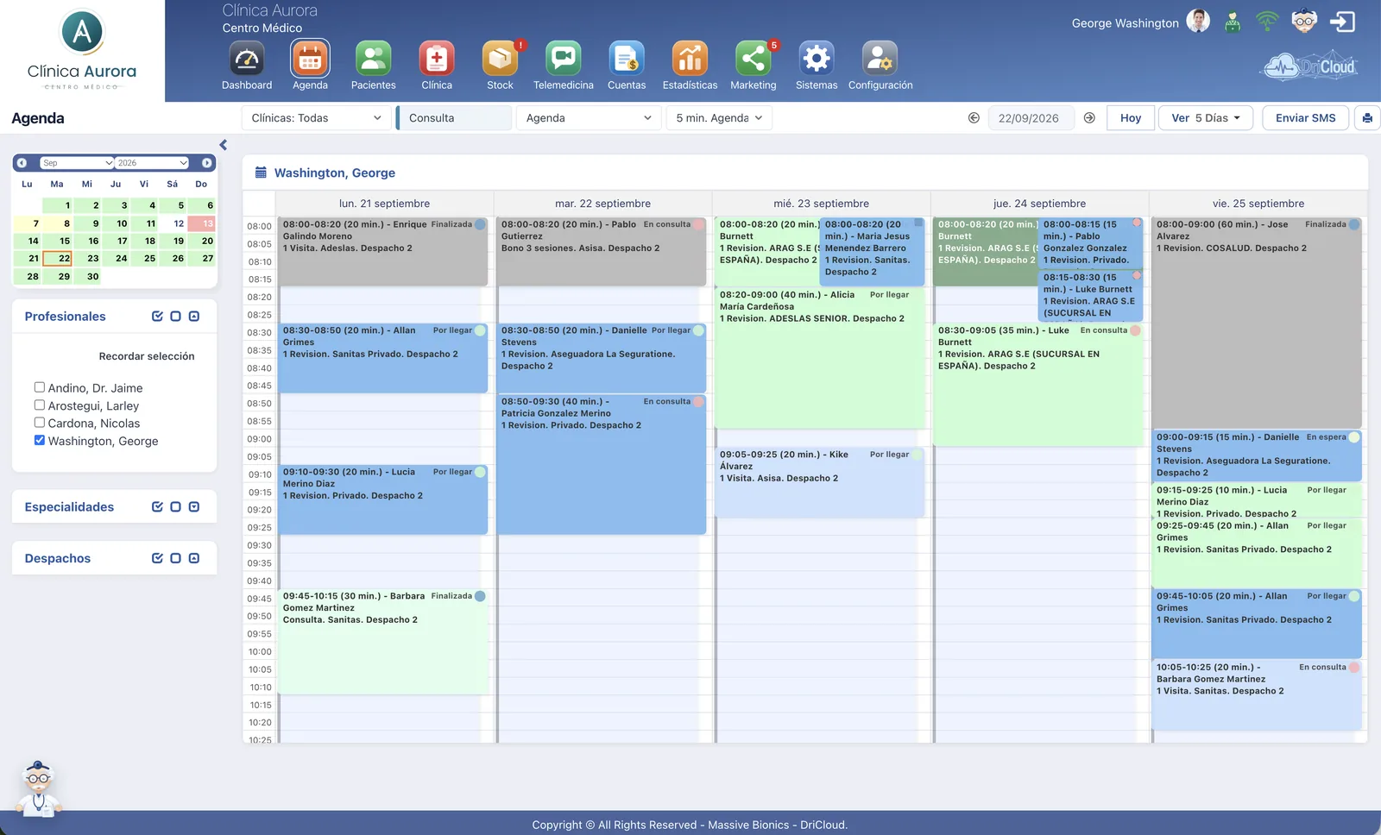Deselect all in Especialidades panel
Viewport: 1381px width, 835px height.
click(x=175, y=507)
